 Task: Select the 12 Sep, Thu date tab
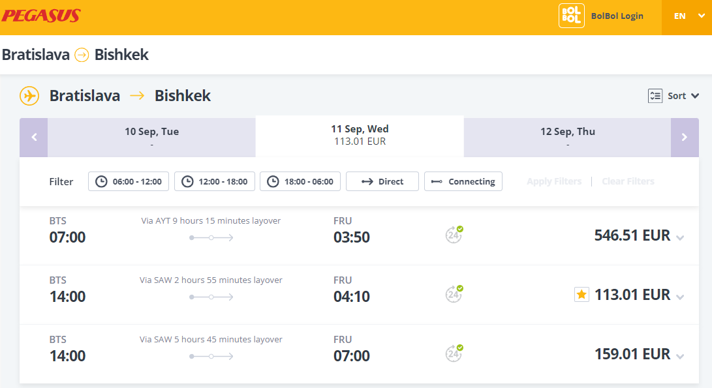(568, 138)
